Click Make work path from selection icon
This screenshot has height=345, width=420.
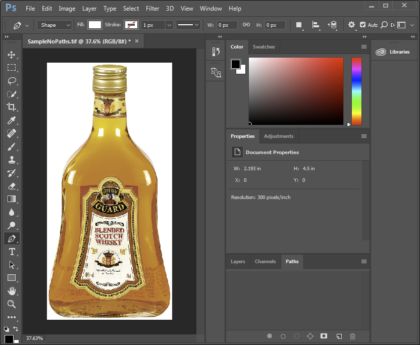point(310,336)
